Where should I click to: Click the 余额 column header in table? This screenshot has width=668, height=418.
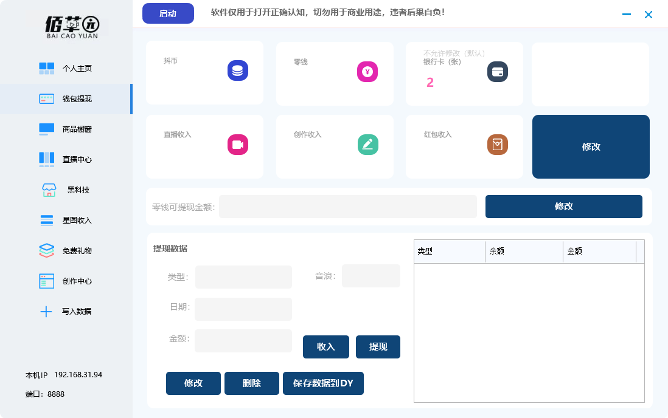click(x=523, y=252)
